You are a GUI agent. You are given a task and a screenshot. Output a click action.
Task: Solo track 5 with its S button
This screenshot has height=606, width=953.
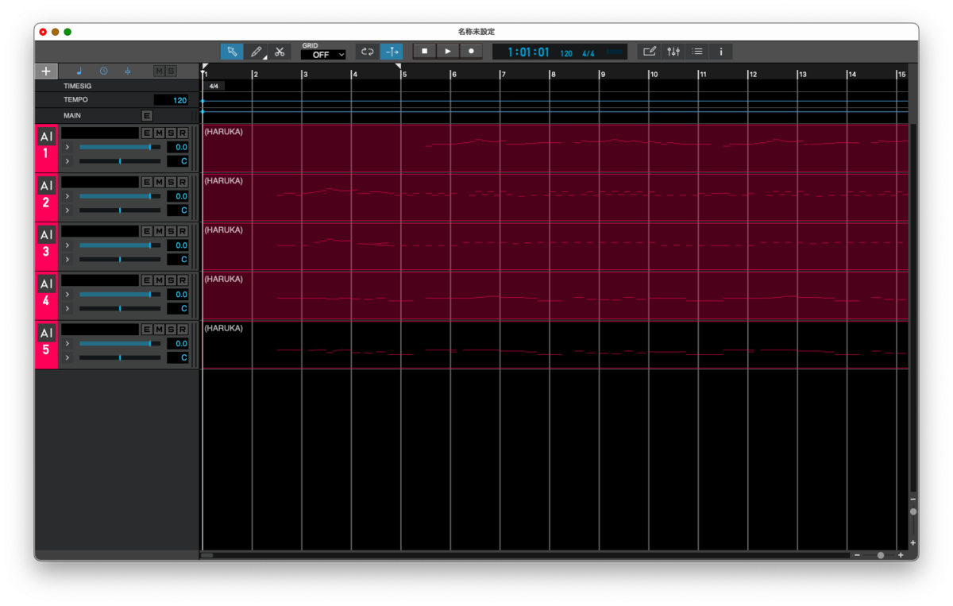171,330
